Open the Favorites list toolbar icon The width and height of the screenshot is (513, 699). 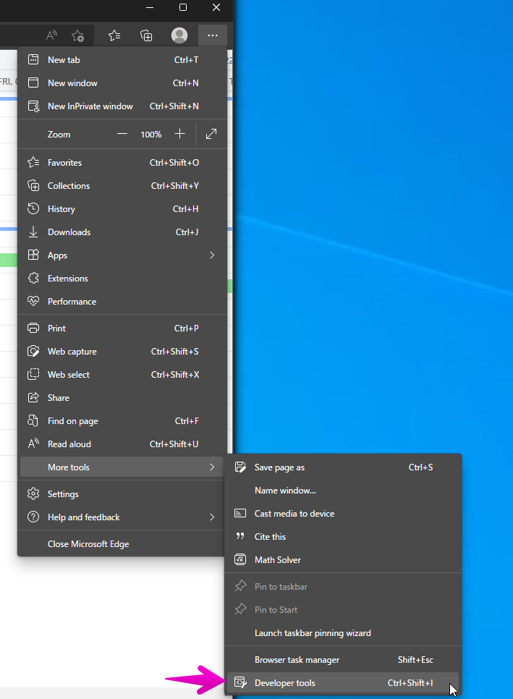(114, 35)
